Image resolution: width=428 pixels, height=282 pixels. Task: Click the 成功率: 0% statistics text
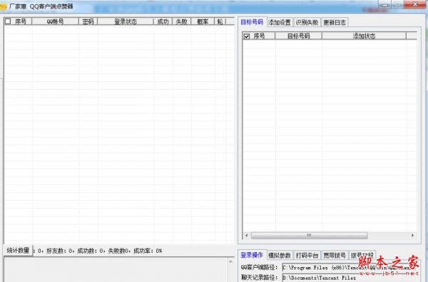pyautogui.click(x=148, y=251)
